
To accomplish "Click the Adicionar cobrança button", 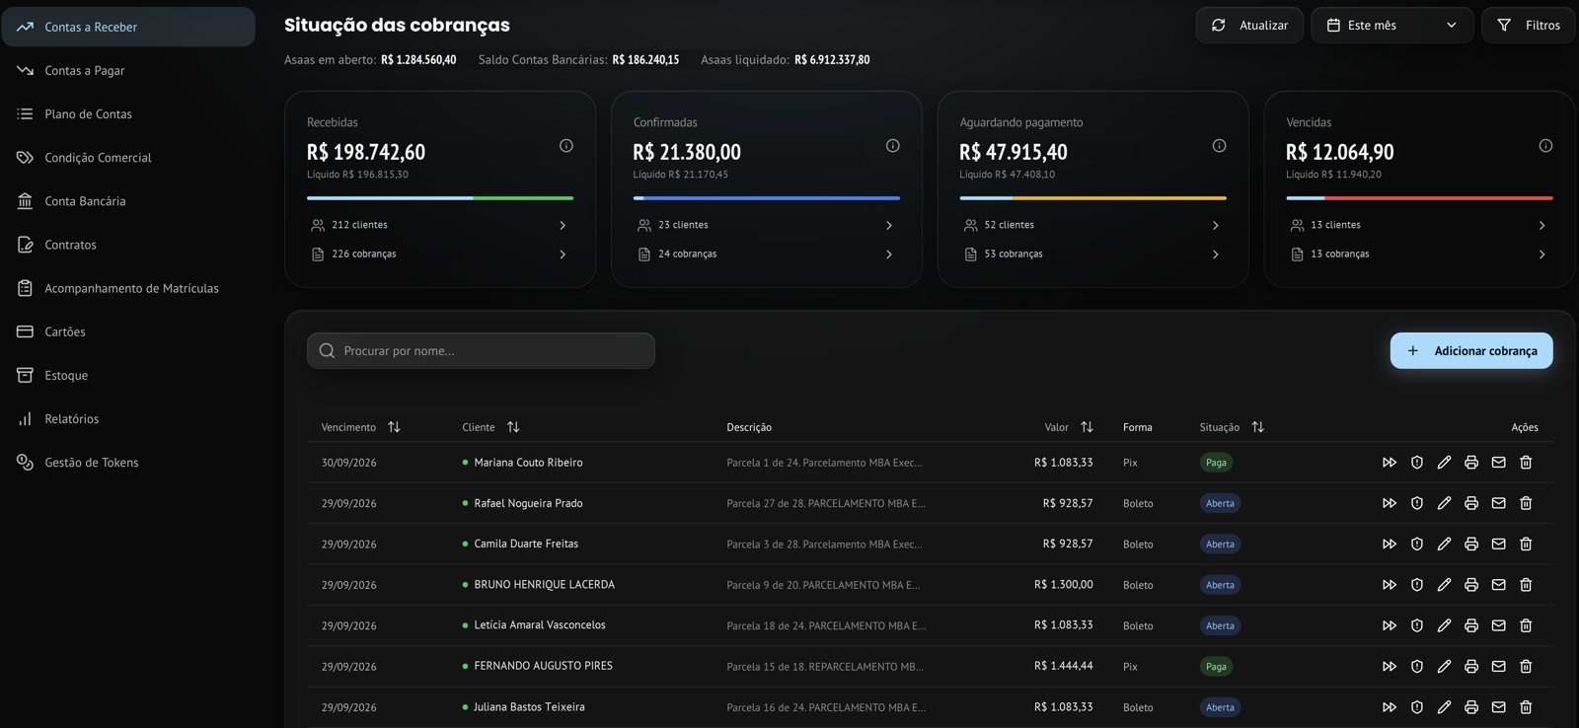I will [x=1471, y=351].
